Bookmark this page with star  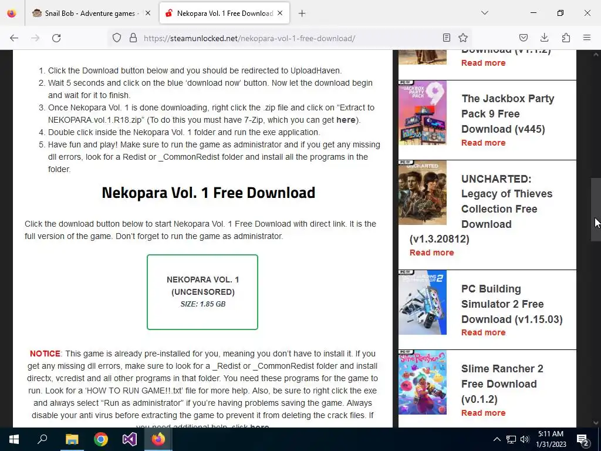[463, 38]
